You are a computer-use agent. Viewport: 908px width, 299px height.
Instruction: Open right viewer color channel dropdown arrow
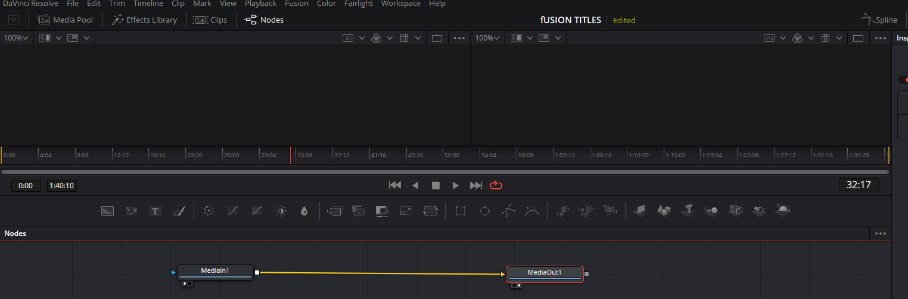[x=811, y=38]
